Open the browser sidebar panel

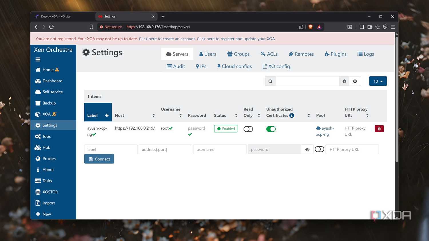click(362, 27)
